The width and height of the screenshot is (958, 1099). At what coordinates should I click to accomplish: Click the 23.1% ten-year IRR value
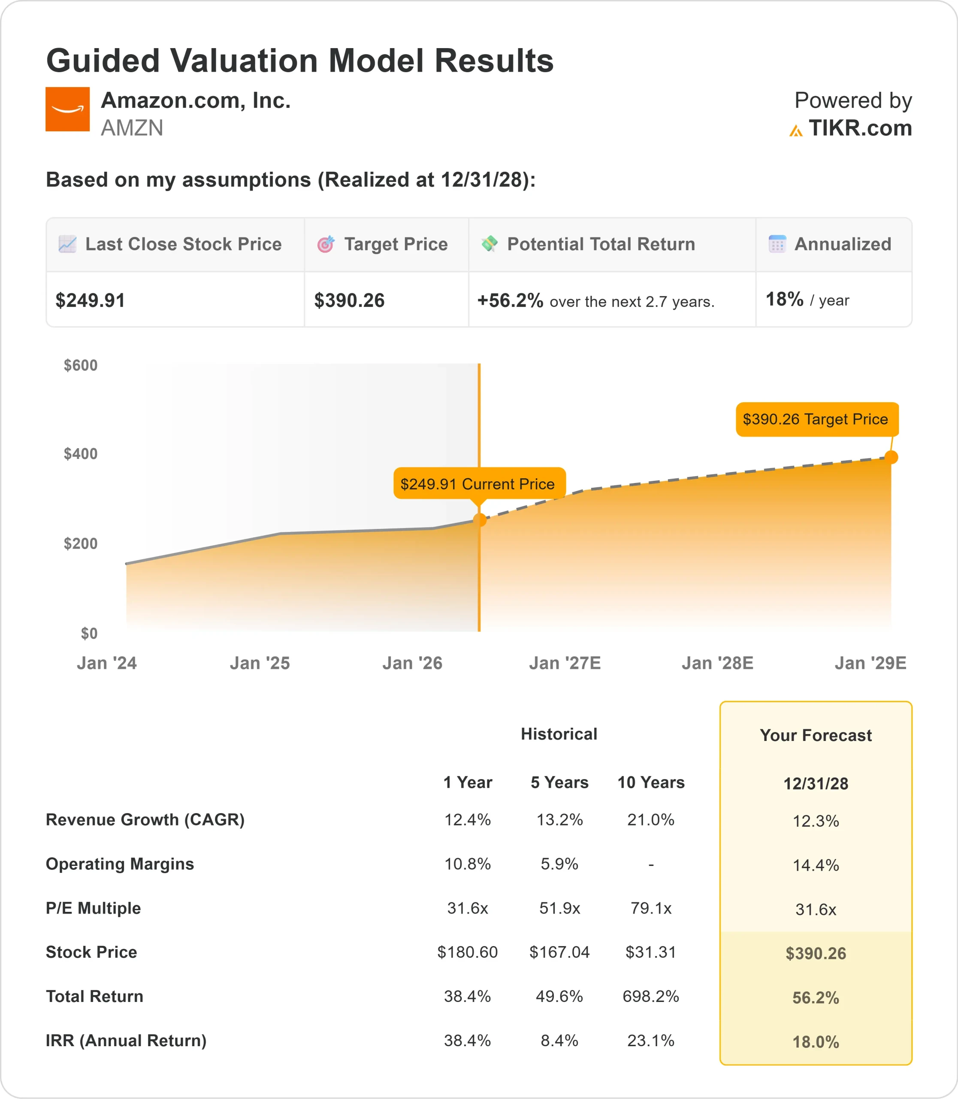(651, 1041)
